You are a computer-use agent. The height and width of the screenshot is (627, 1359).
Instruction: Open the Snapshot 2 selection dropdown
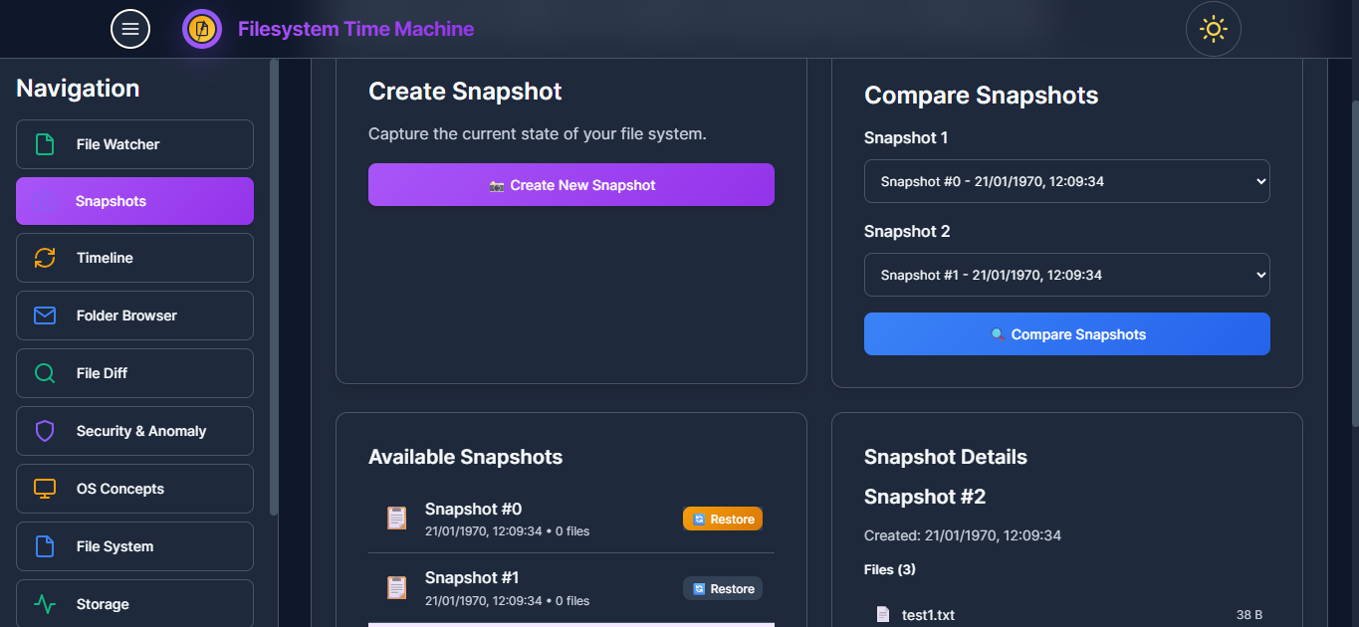[1066, 275]
